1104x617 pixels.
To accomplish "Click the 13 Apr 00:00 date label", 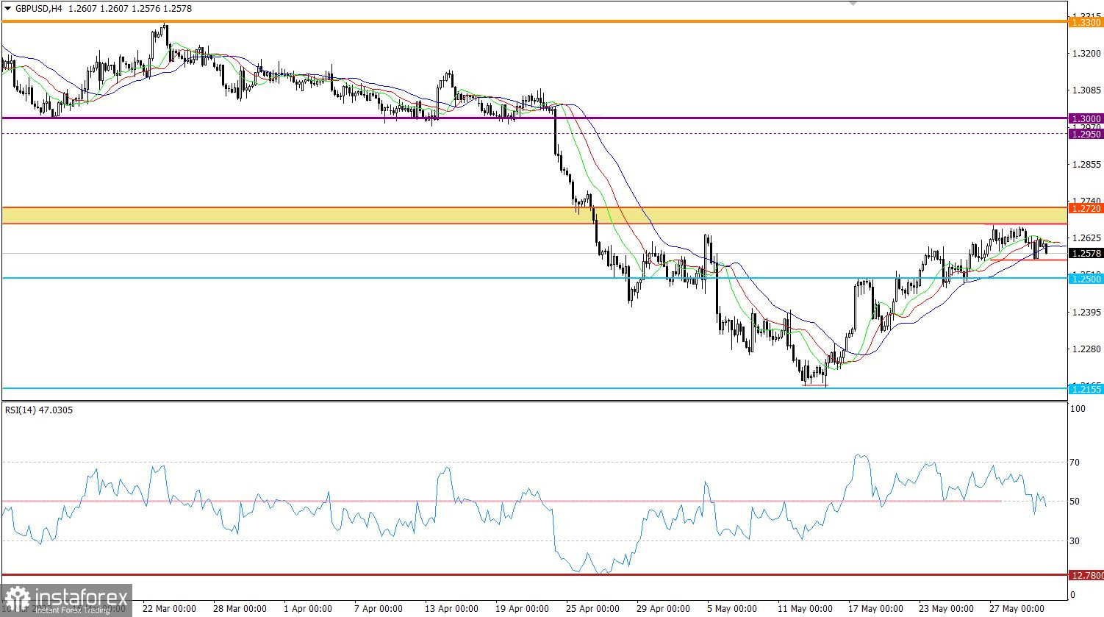I will [451, 609].
